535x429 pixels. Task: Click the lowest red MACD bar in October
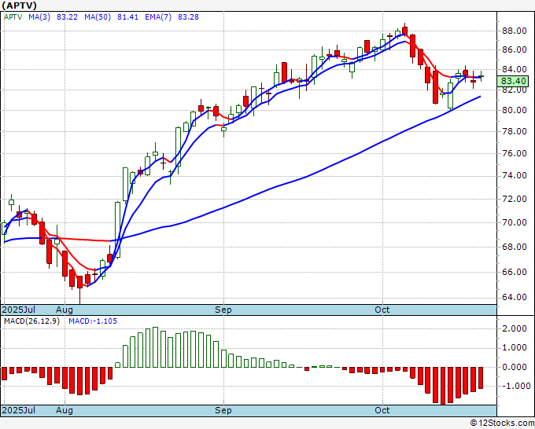(x=443, y=386)
